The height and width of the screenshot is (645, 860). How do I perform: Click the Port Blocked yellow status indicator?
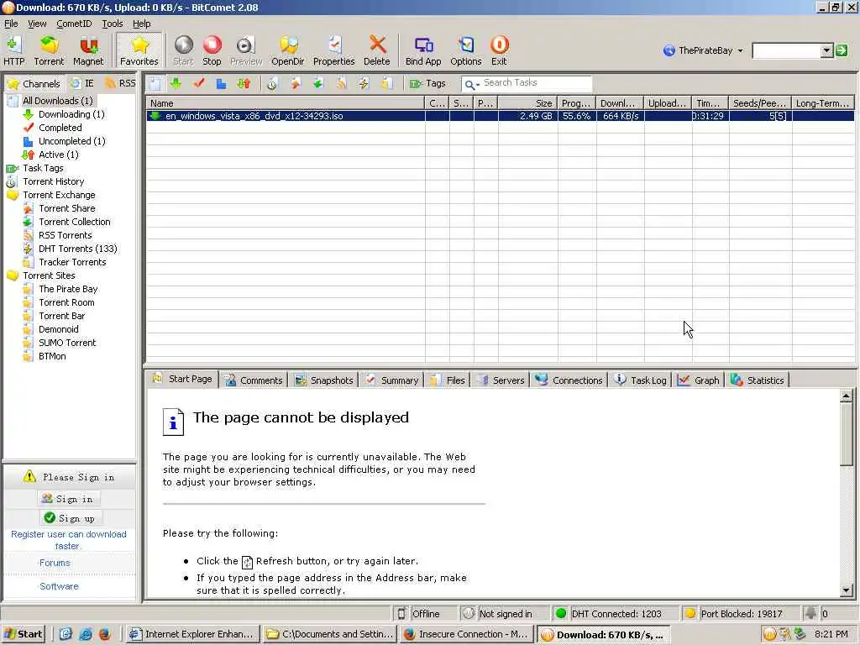[x=690, y=613]
